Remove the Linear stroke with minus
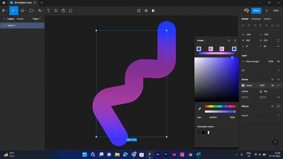Image resolution: width=283 pixels, height=159 pixels. pos(278,85)
